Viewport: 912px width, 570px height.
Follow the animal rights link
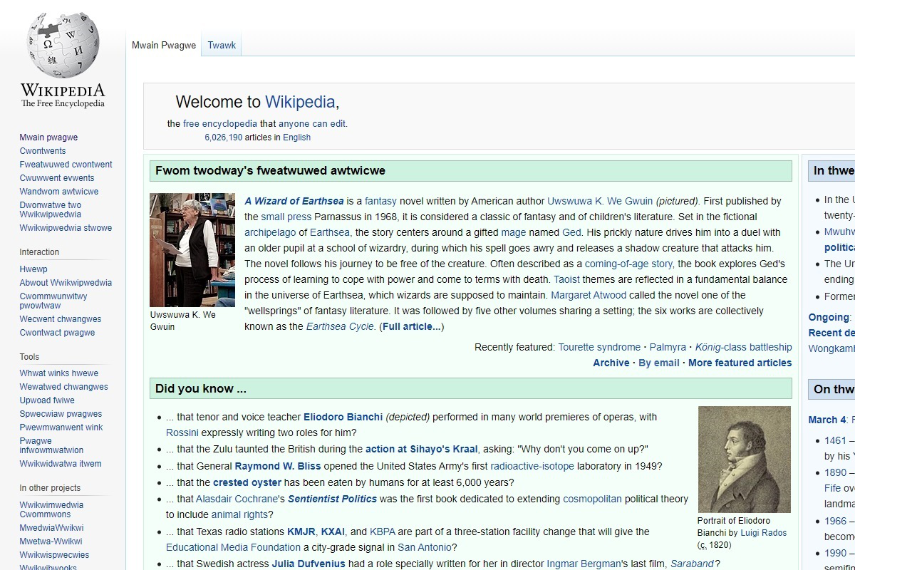pyautogui.click(x=239, y=514)
